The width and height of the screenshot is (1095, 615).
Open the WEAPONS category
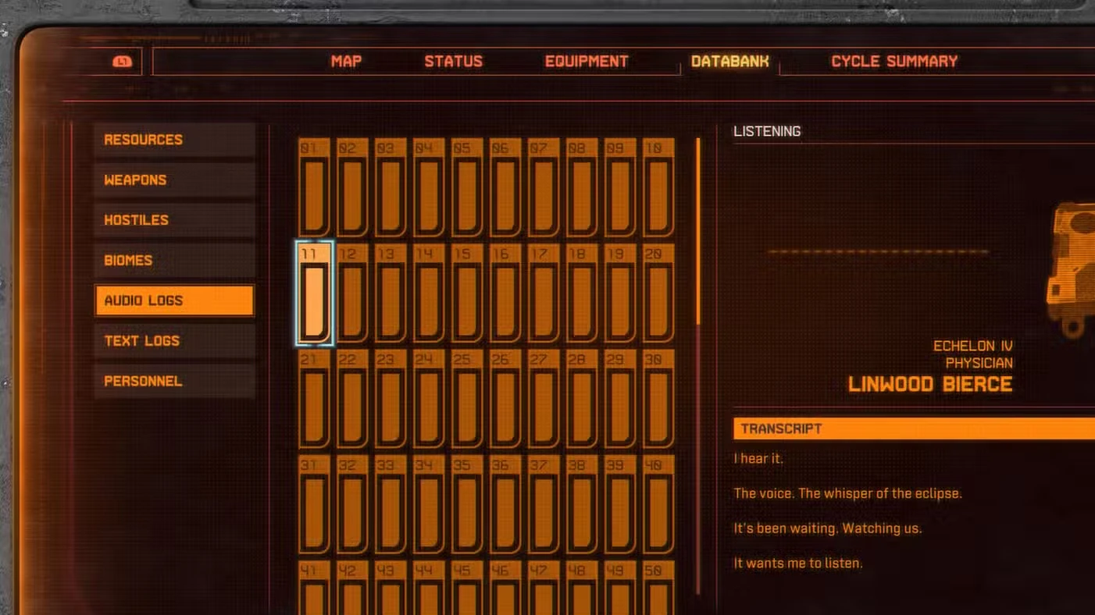point(175,180)
